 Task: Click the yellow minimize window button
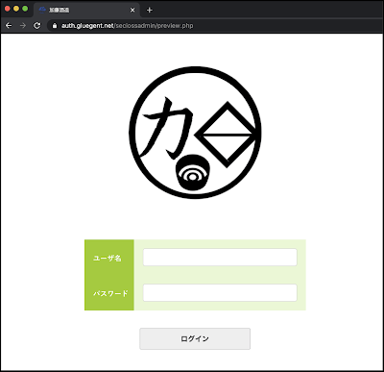coord(16,9)
